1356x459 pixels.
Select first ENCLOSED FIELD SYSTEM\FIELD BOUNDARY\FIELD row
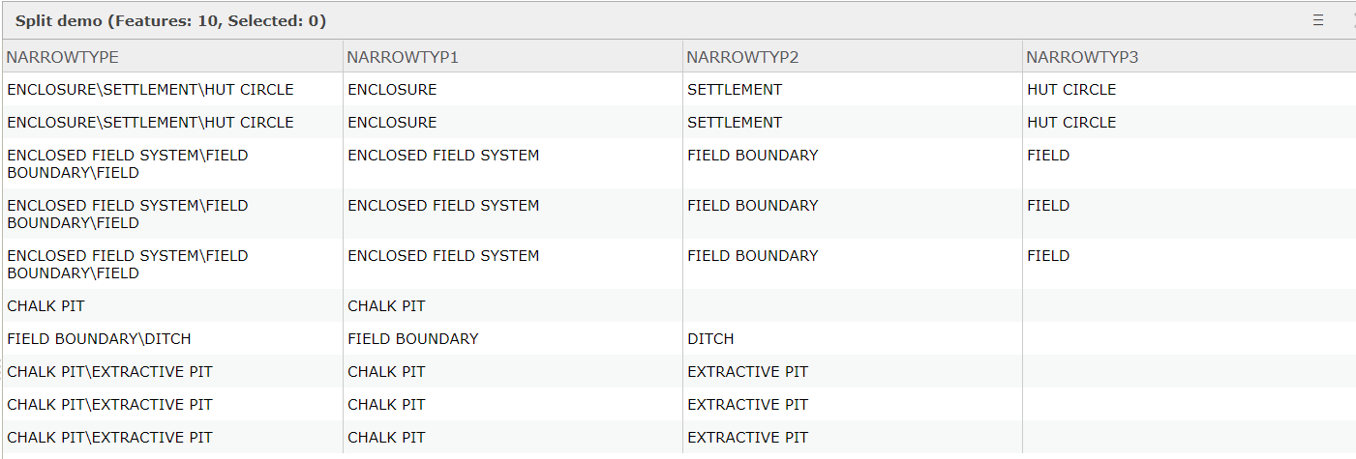(678, 163)
